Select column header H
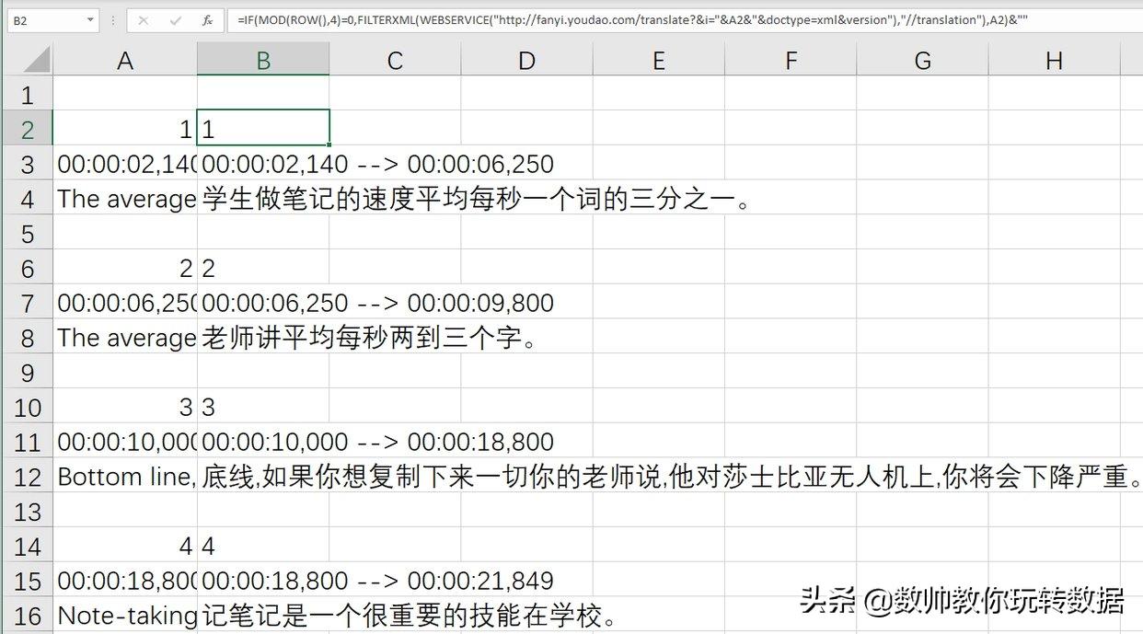The width and height of the screenshot is (1143, 634). point(1054,59)
